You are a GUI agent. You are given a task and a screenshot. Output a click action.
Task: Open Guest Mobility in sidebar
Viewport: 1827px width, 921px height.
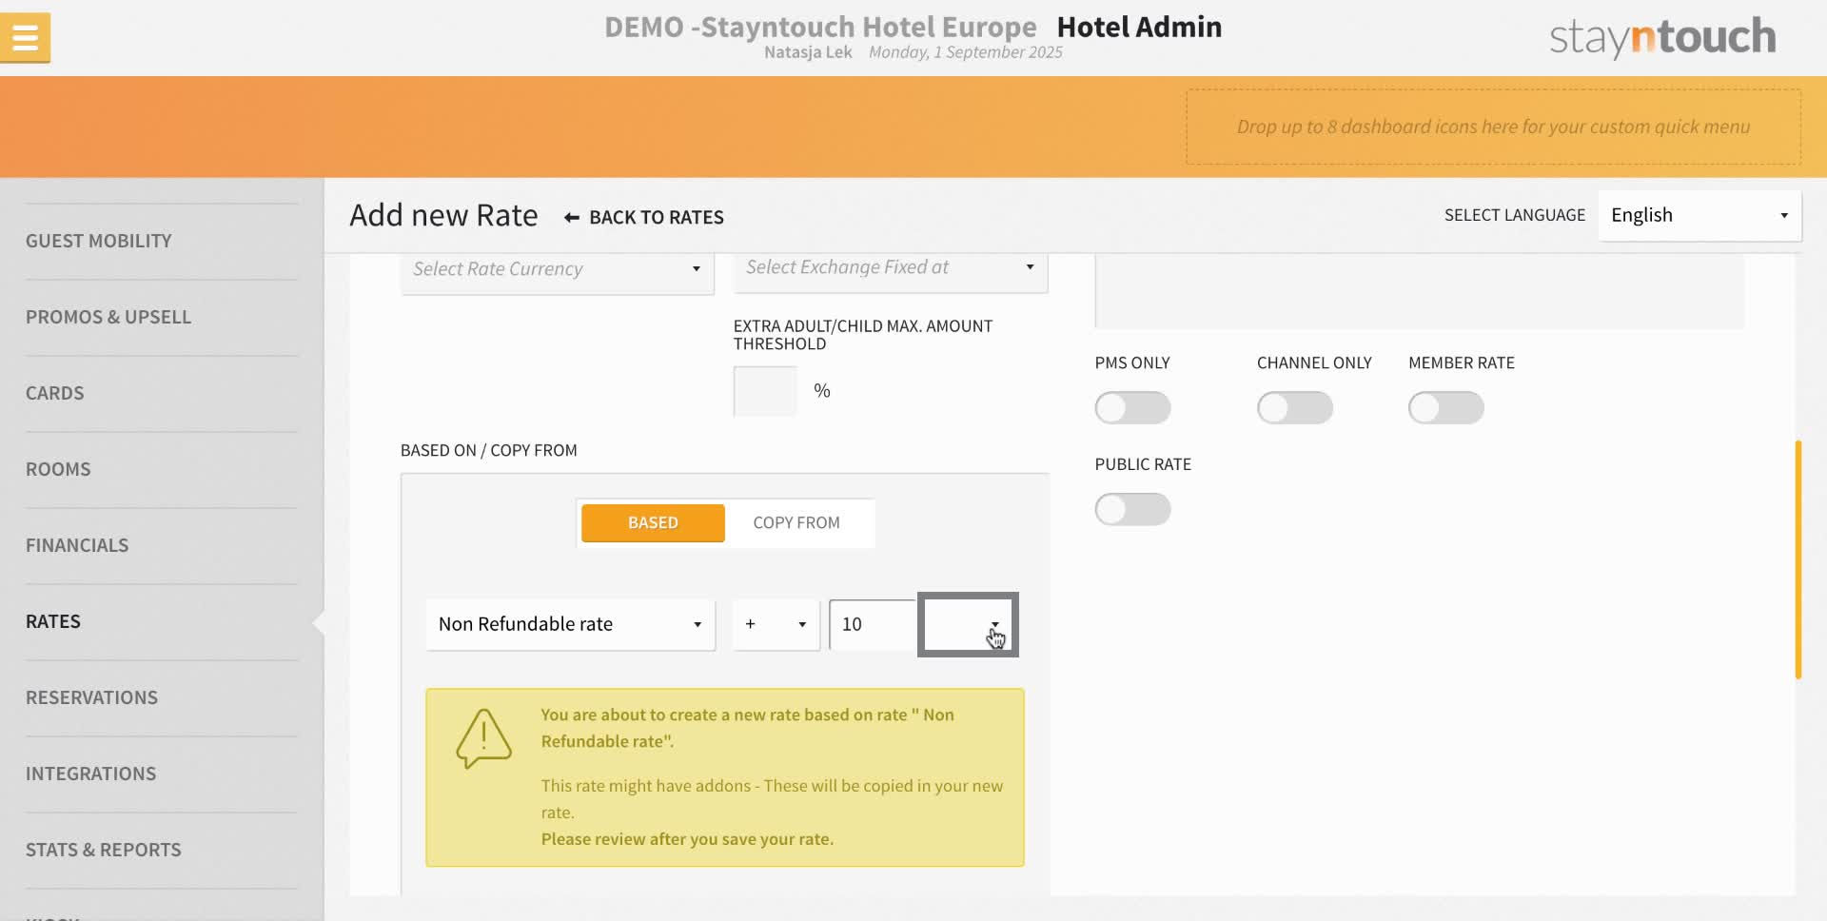[x=99, y=242]
